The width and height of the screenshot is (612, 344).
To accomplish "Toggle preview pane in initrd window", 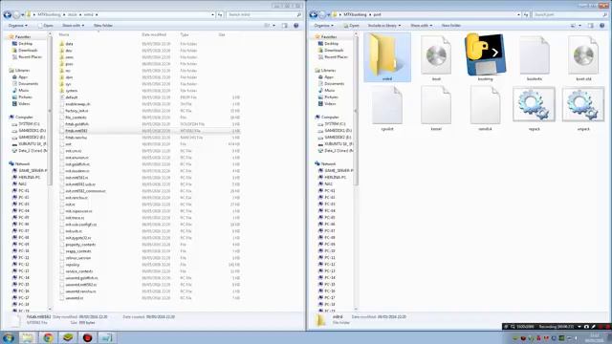I will click(x=285, y=26).
